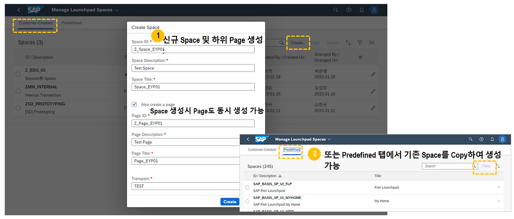
Task: Open user avatar in Predefined window header
Action: coord(502,139)
